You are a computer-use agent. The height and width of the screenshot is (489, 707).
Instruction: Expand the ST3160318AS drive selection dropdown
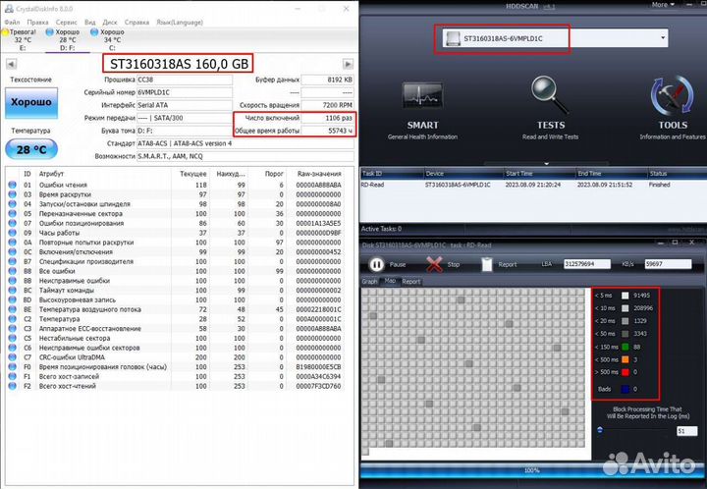point(663,38)
